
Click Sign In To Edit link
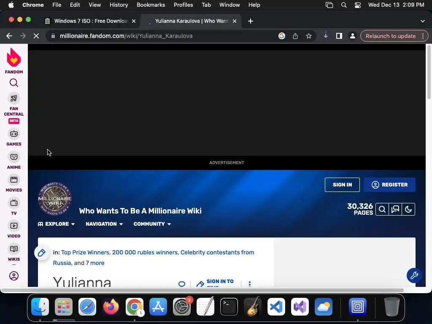[x=215, y=283]
